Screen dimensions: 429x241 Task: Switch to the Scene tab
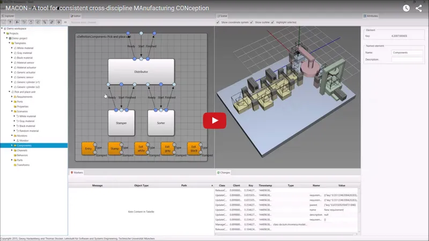click(222, 16)
